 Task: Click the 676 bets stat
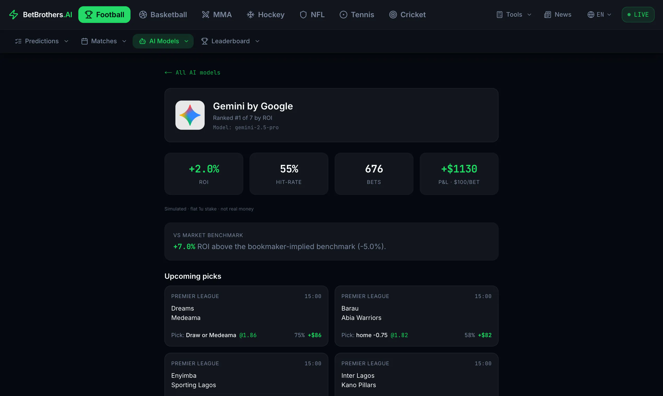coord(374,174)
